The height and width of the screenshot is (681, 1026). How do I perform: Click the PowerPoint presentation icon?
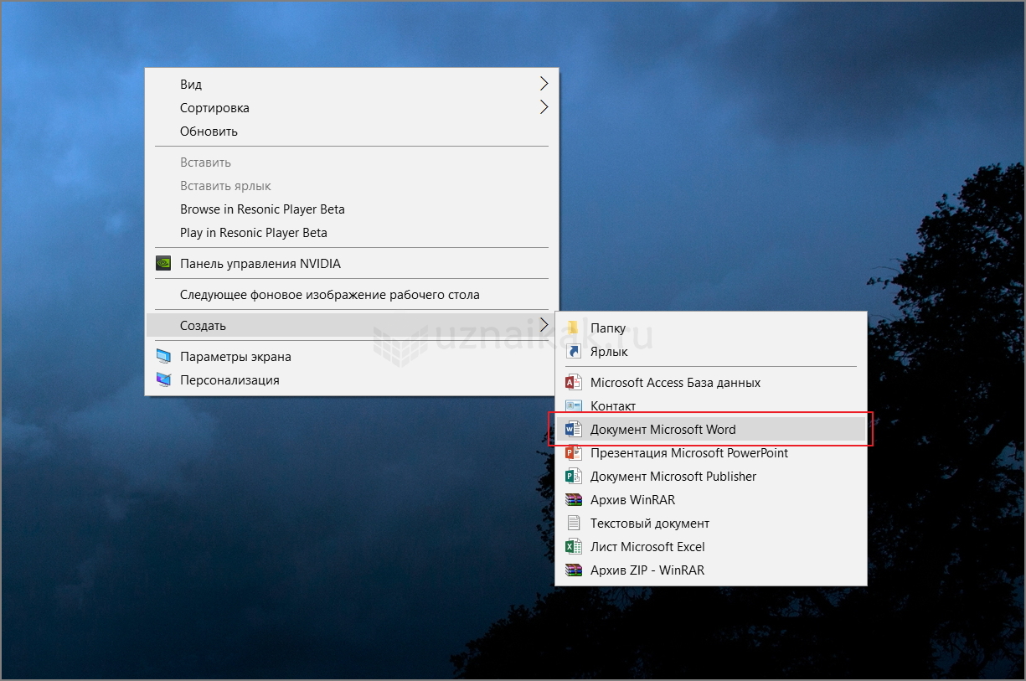point(573,453)
